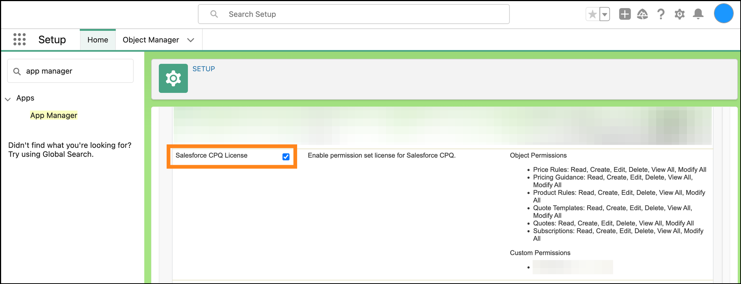This screenshot has width=741, height=284.
Task: Switch to the Home tab
Action: [x=98, y=40]
